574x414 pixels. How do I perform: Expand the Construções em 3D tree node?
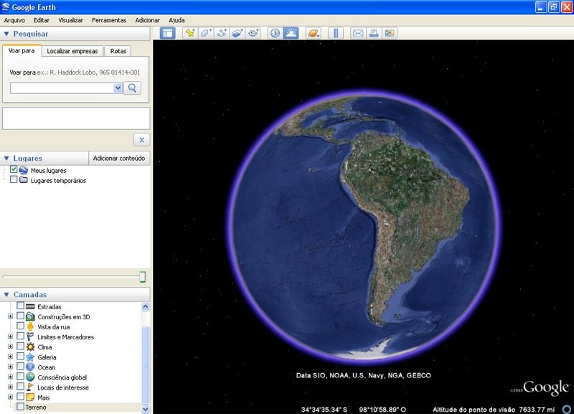coord(10,316)
